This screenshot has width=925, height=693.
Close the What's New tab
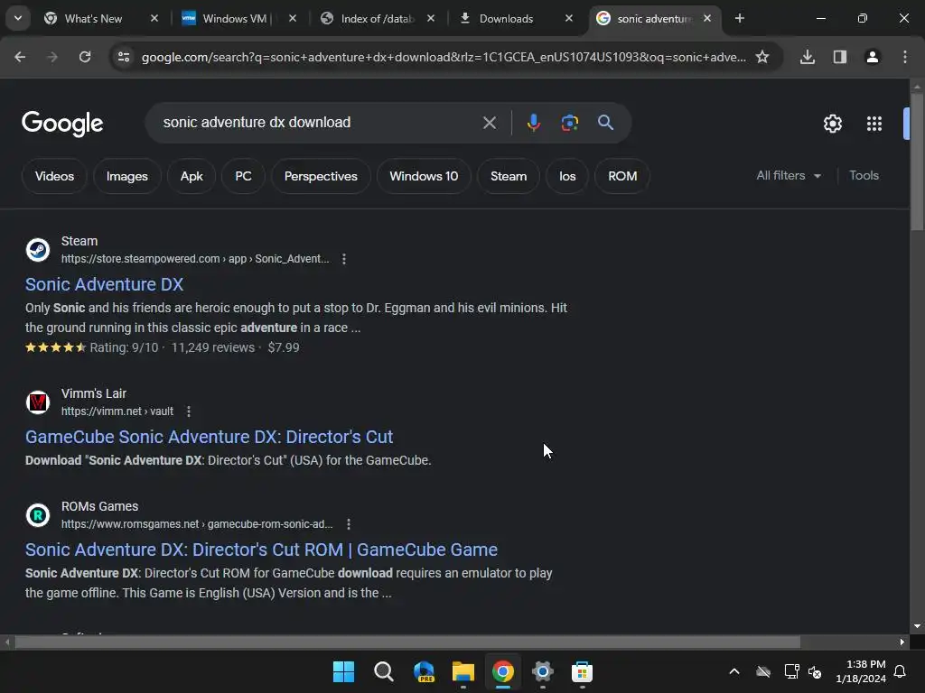(x=154, y=18)
